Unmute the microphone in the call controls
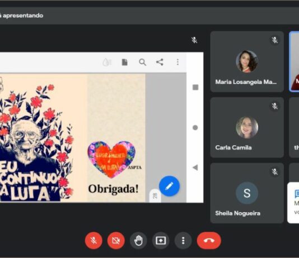The image size is (299, 258). click(94, 241)
